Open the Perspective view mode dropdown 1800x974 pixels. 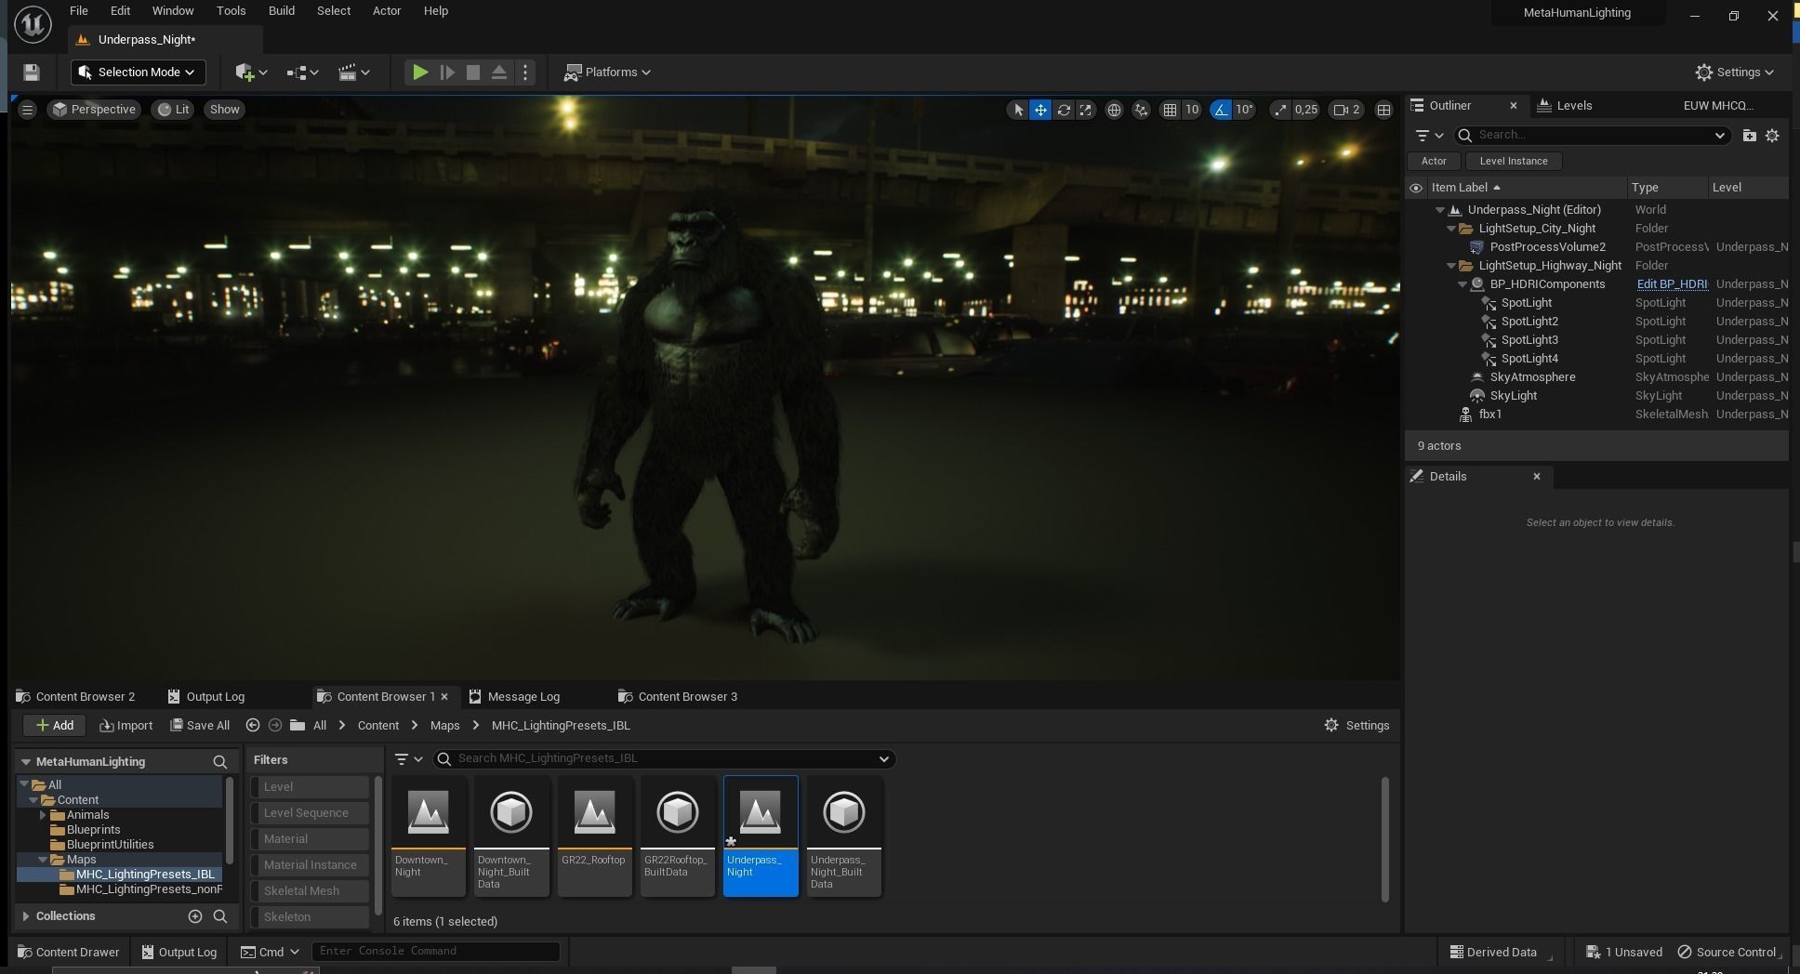(94, 110)
